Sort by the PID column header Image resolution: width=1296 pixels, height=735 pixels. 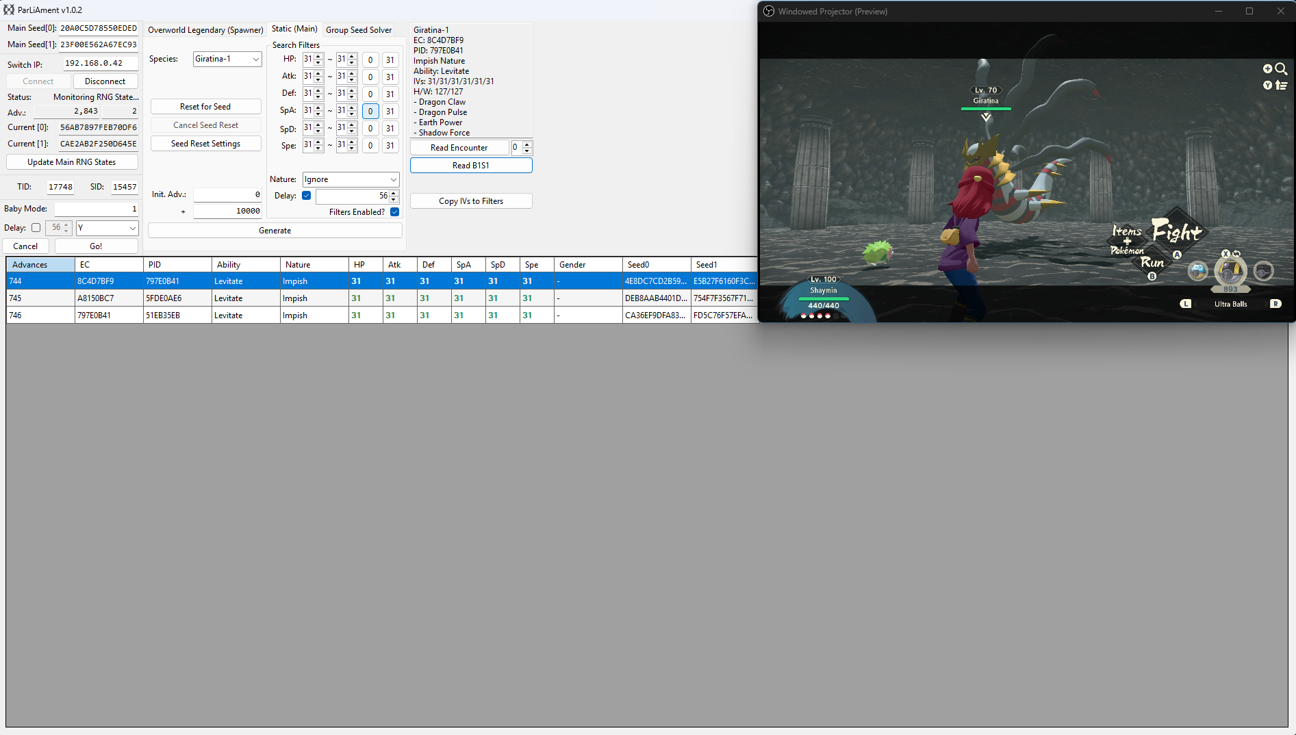click(177, 265)
